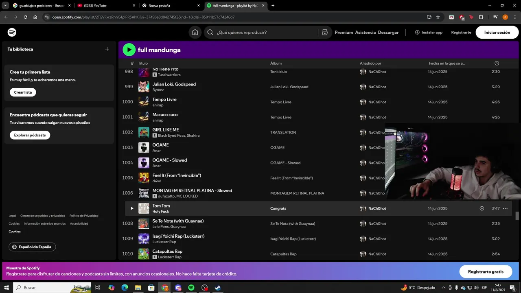Click Crear lista button
Viewport: 521px width, 293px height.
(x=23, y=92)
